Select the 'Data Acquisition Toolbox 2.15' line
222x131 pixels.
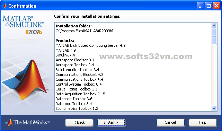coord(80,94)
